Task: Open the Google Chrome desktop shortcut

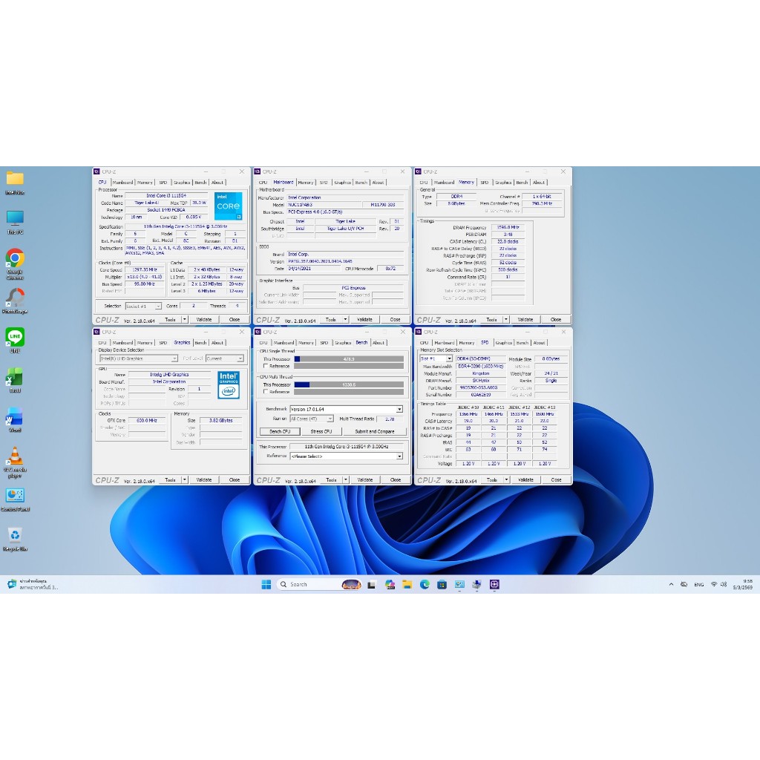Action: [x=14, y=258]
